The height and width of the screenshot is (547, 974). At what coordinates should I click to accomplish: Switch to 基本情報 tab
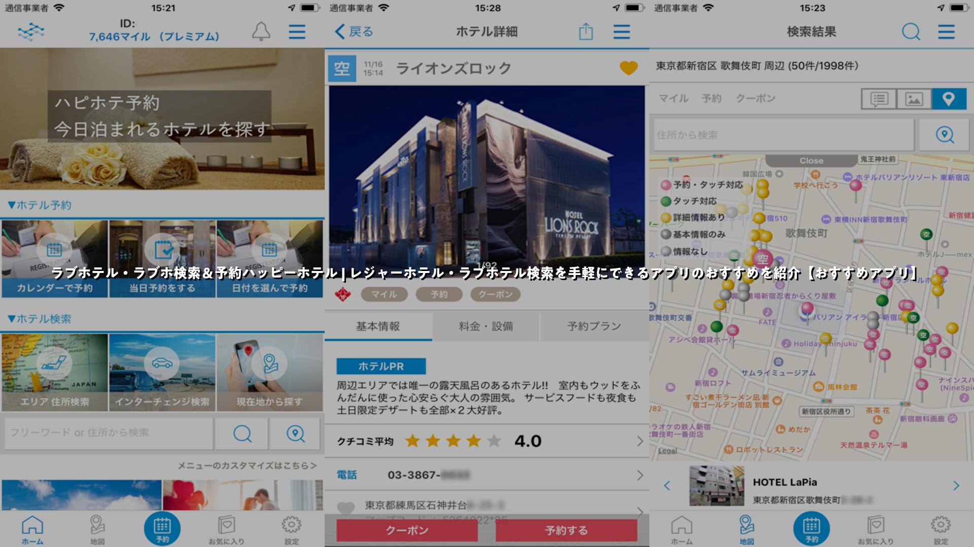tap(378, 327)
